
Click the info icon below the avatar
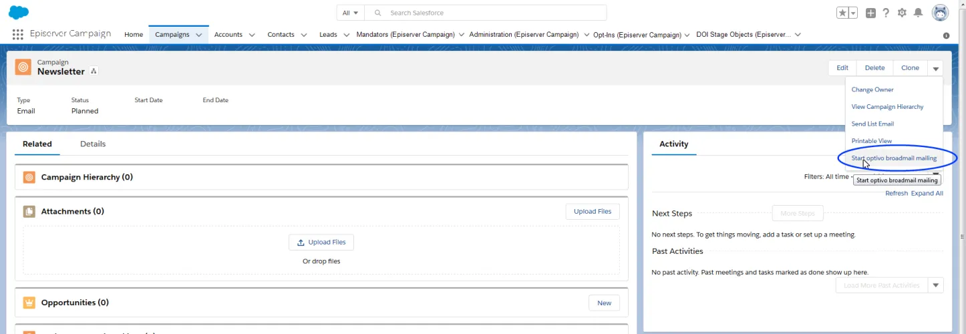coord(946,35)
